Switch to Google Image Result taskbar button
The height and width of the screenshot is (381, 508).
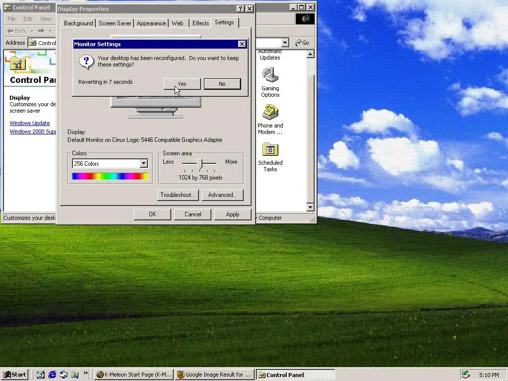(x=214, y=375)
